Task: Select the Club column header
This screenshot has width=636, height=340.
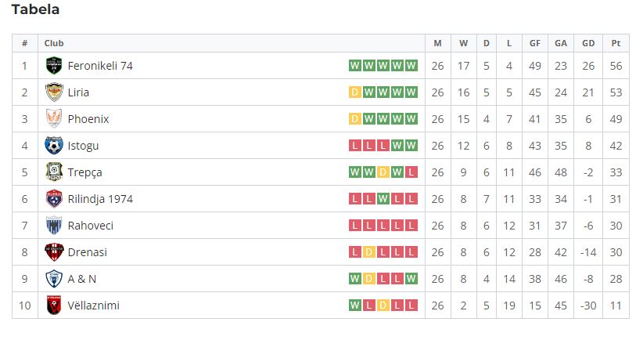Action: pyautogui.click(x=54, y=43)
